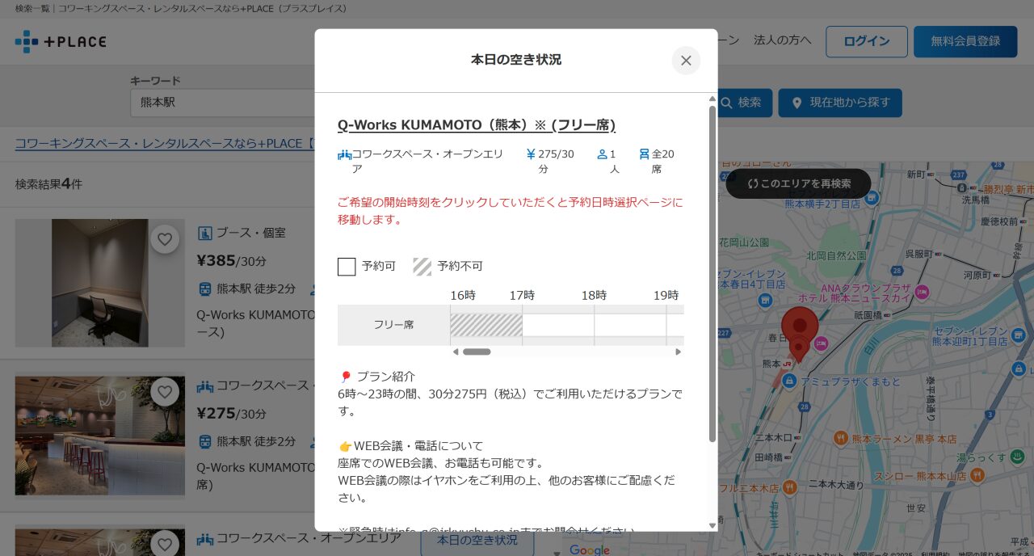Click the yen price icon beside 275/30分
The image size is (1034, 556).
coord(531,154)
